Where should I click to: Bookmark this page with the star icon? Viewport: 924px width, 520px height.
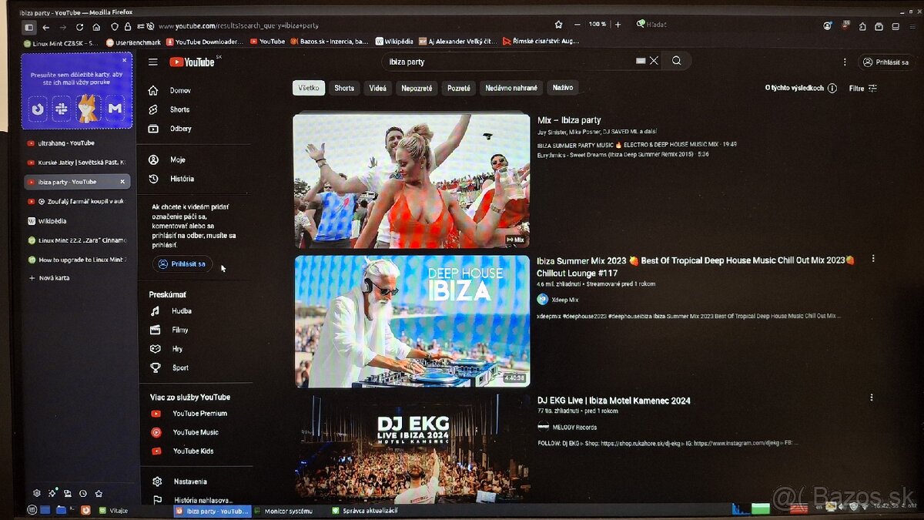[558, 25]
